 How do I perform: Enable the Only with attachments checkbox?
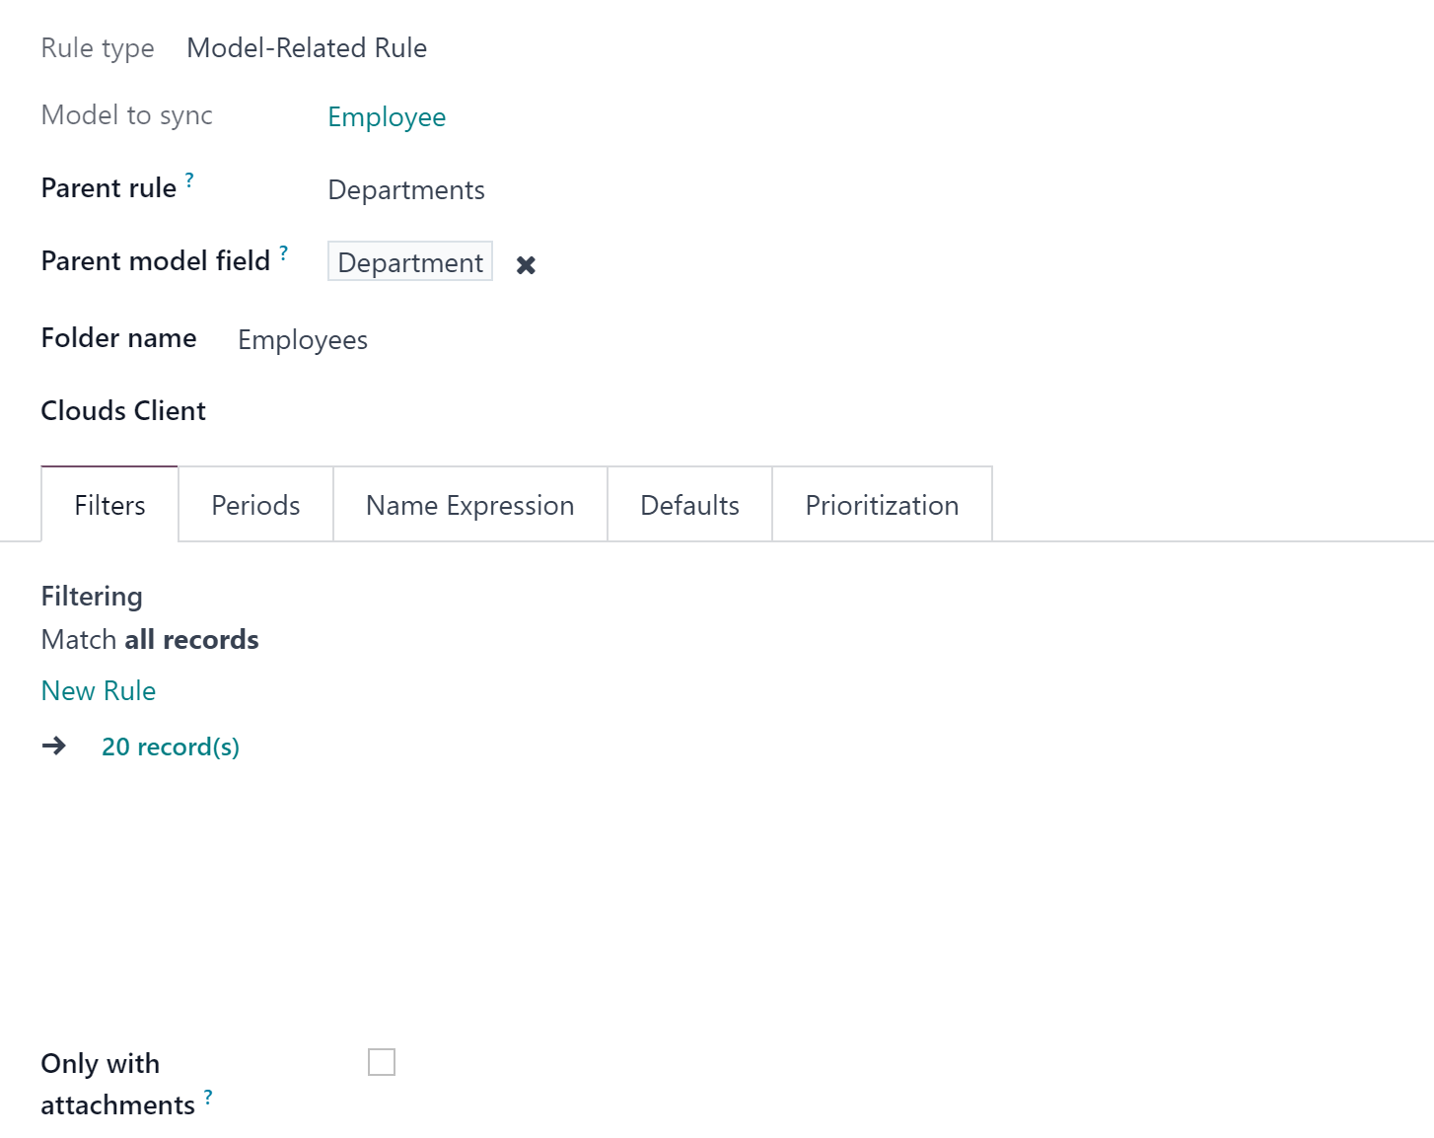tap(382, 1062)
